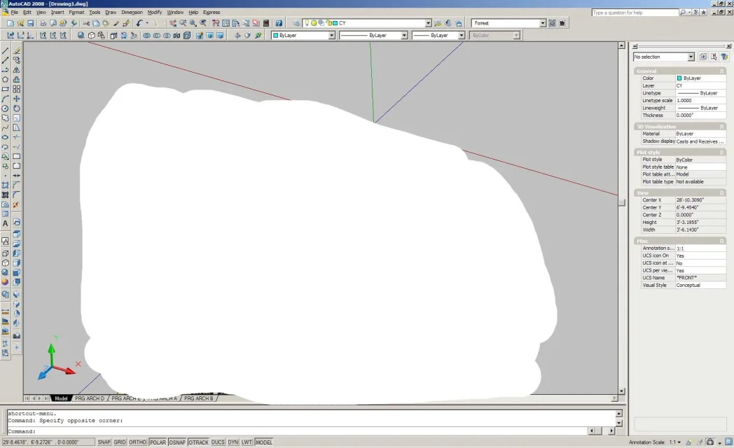
Task: Toggle SNAP mode in status bar
Action: 104,442
